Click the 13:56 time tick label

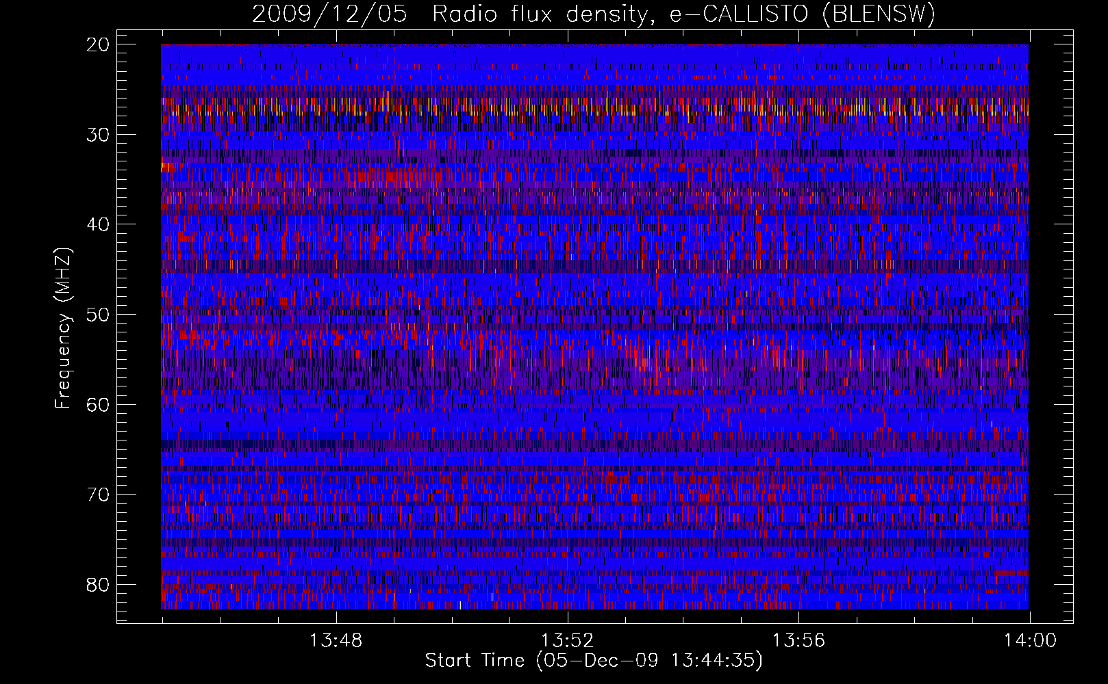click(x=798, y=641)
